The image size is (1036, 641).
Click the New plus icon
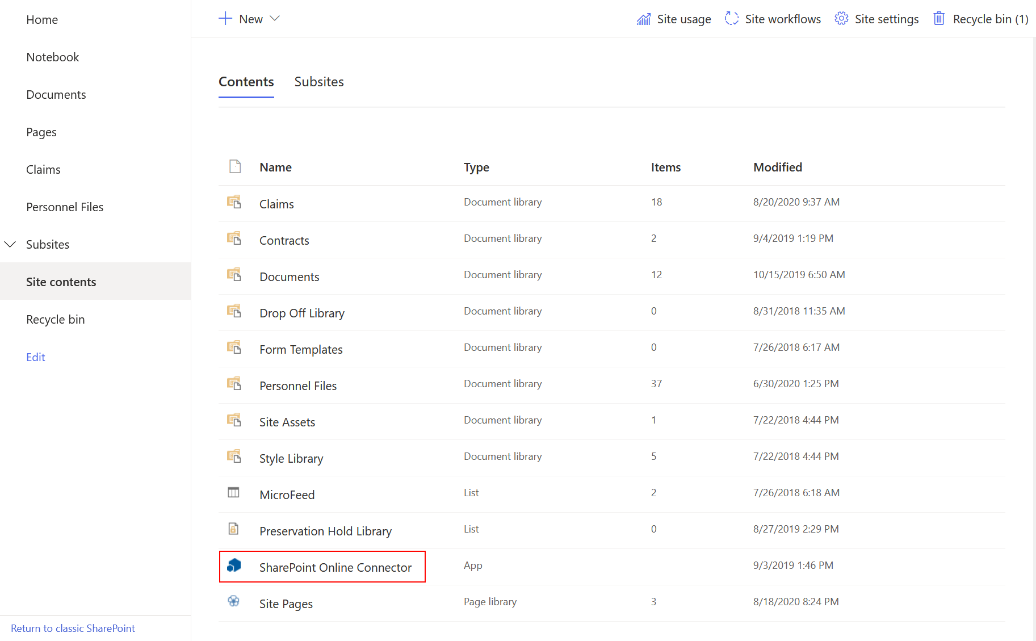(x=225, y=18)
